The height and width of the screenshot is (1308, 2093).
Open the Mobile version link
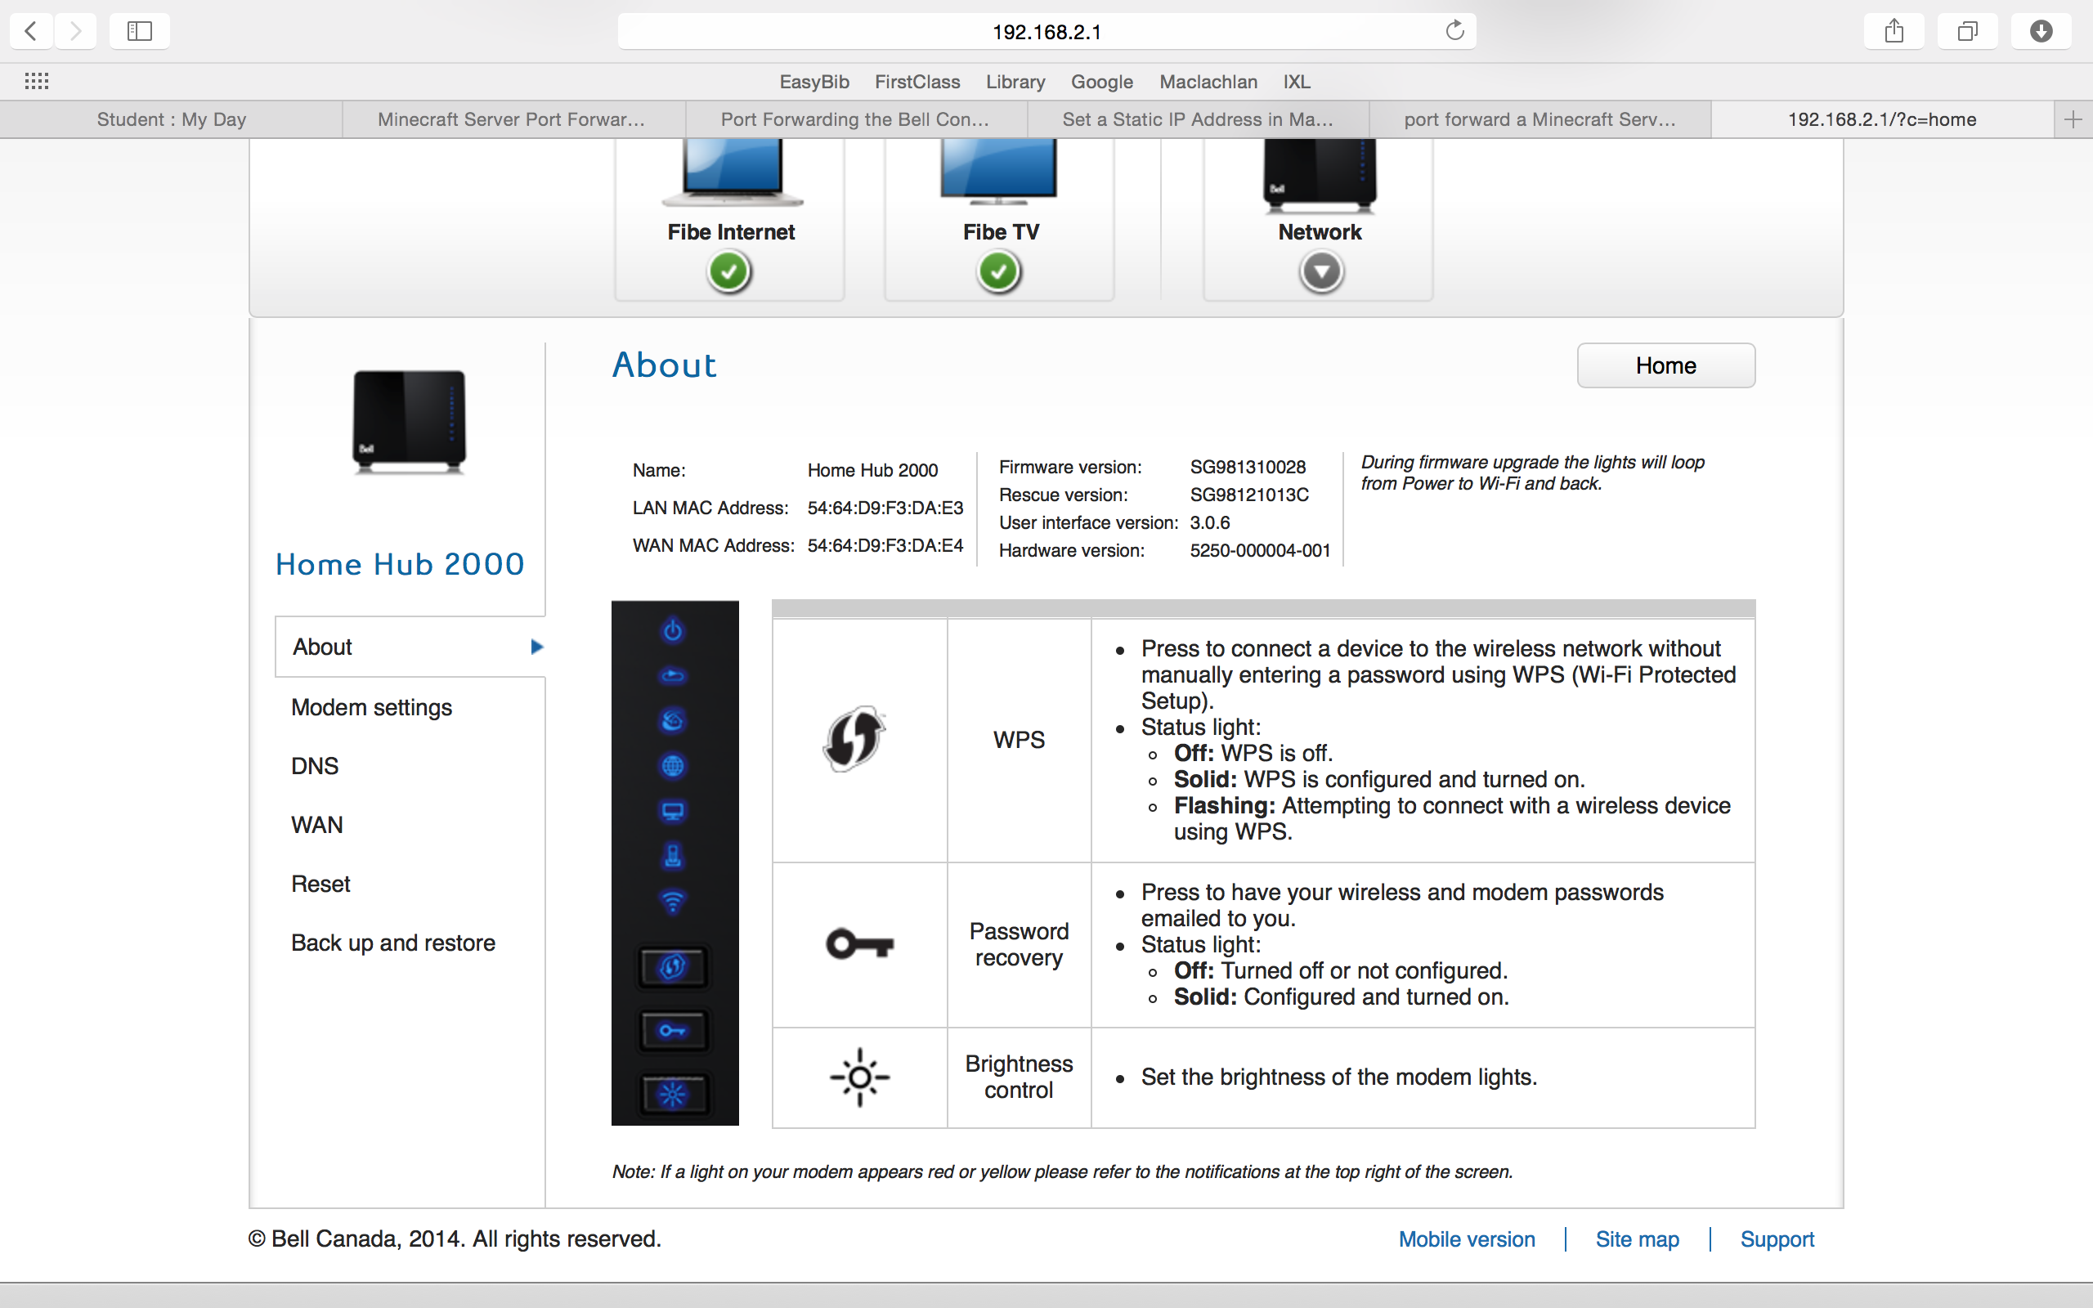(x=1467, y=1239)
